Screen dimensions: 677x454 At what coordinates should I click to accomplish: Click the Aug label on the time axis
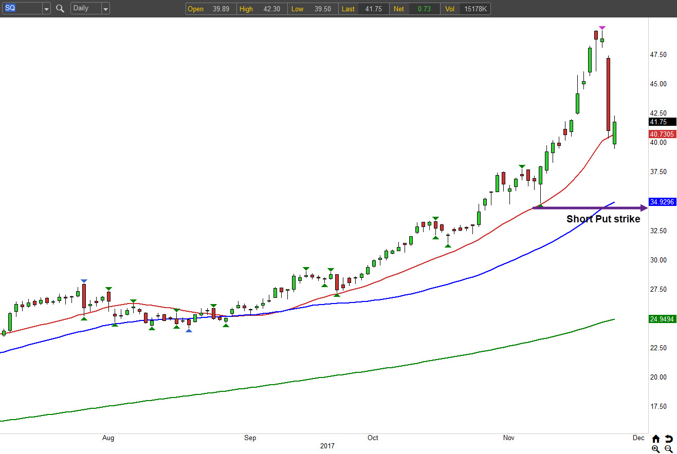(x=108, y=438)
